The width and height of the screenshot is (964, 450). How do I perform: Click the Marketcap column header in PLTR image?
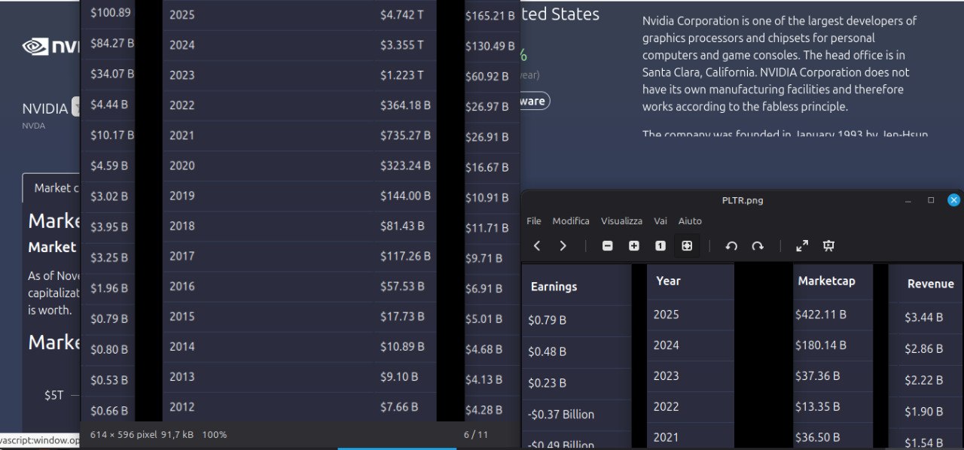(826, 281)
